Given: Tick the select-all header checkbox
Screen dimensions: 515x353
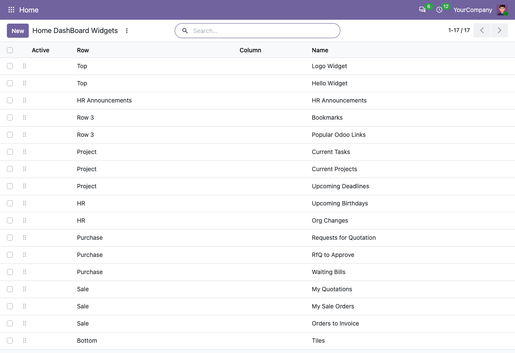Looking at the screenshot, I should 10,50.
